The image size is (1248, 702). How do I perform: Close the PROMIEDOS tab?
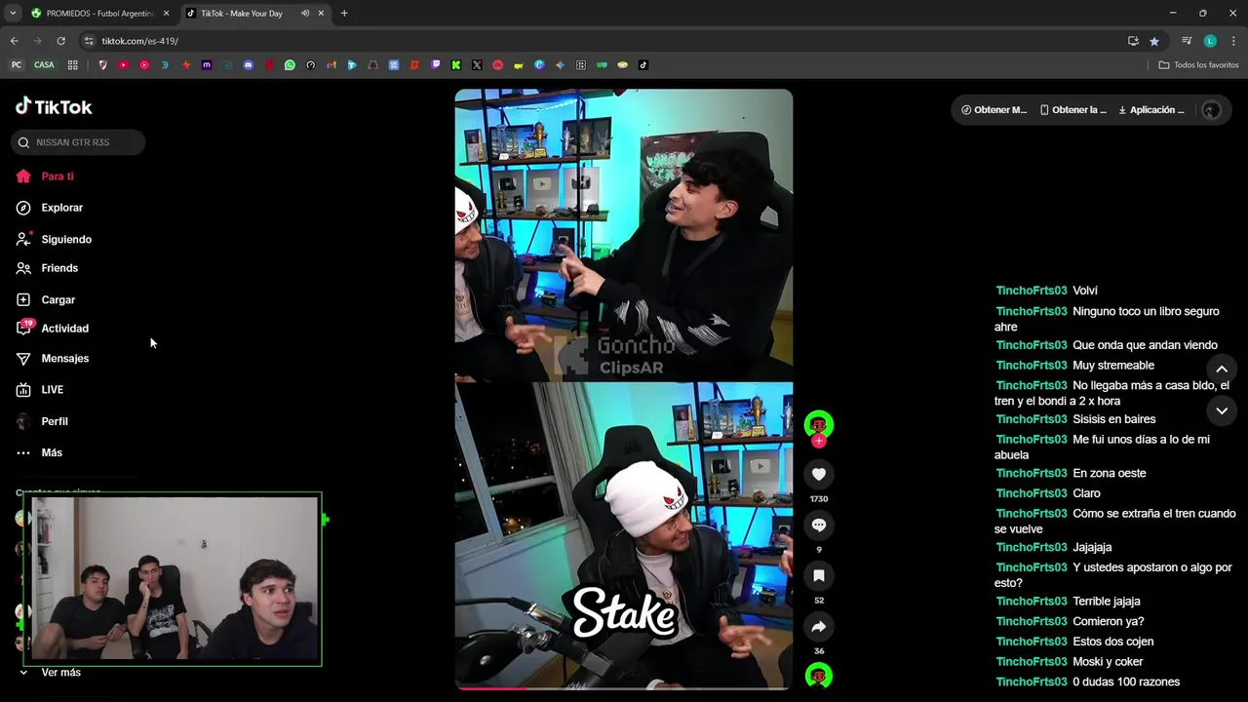point(166,14)
